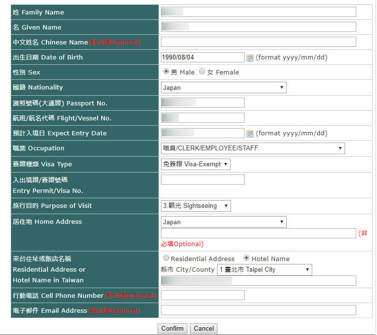Focus the Entry Permit/Visa No. field
Screen dimensions: 377x335
(x=203, y=180)
